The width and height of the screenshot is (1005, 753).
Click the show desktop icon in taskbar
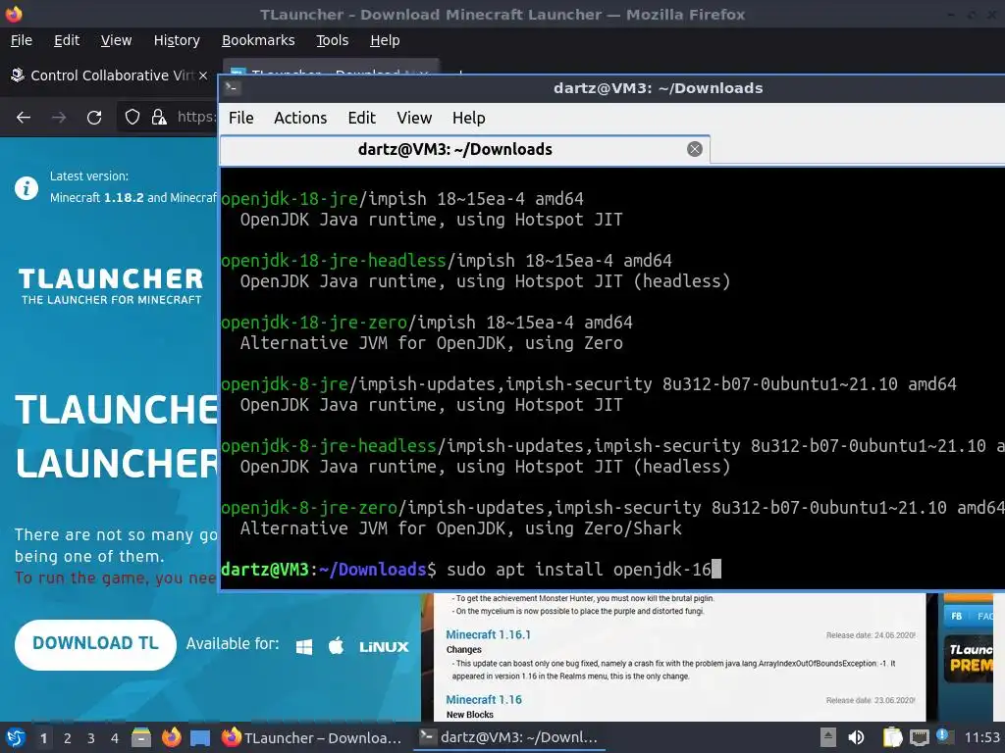click(200, 738)
